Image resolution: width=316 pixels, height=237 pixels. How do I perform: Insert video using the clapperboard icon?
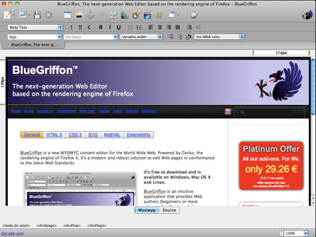(147, 15)
